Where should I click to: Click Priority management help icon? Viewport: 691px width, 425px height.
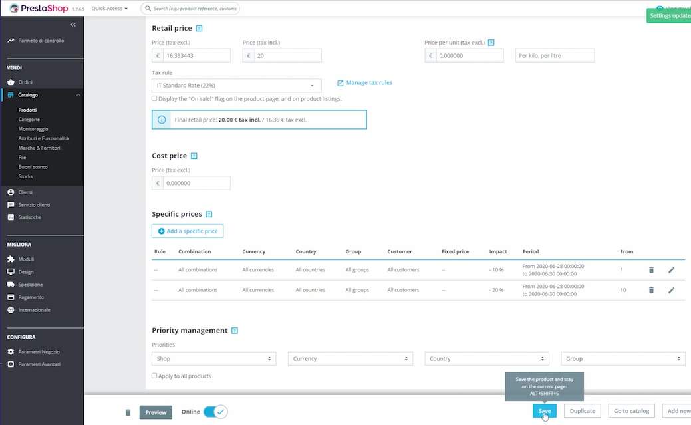click(235, 331)
